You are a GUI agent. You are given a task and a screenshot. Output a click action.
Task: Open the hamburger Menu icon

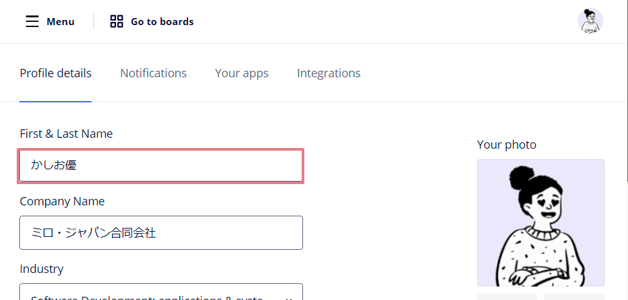point(32,21)
